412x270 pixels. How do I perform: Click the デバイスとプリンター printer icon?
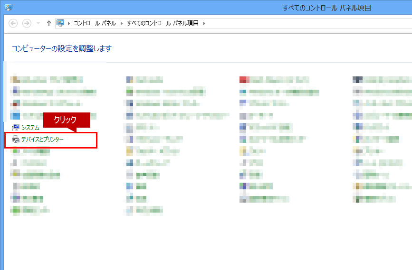16,140
